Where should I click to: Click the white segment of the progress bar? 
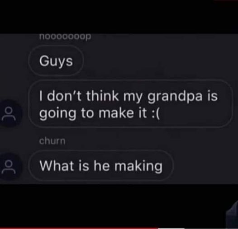pyautogui.click(x=171, y=229)
